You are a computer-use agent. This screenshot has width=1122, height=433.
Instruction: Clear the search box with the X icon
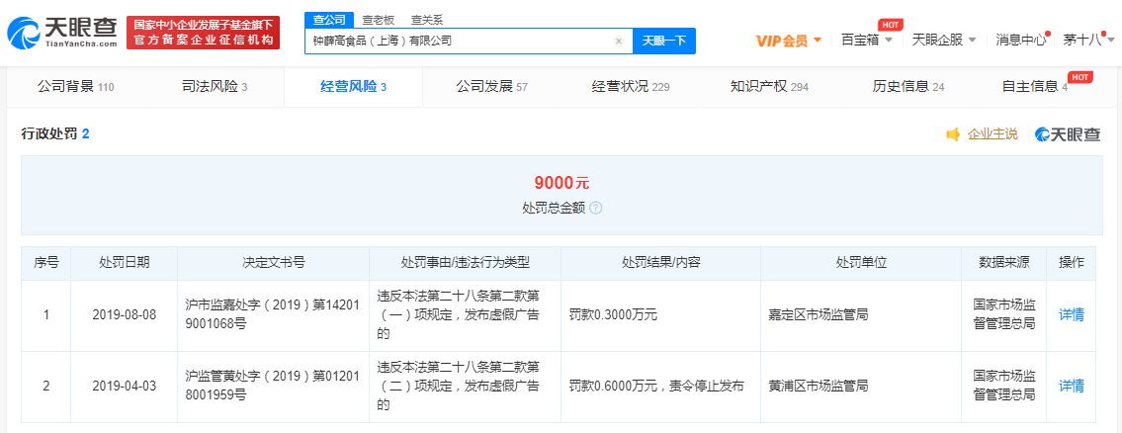pyautogui.click(x=619, y=41)
